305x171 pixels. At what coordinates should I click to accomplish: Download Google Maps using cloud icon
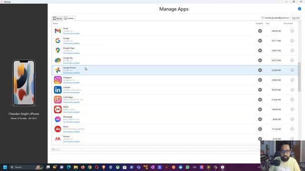coord(292,50)
